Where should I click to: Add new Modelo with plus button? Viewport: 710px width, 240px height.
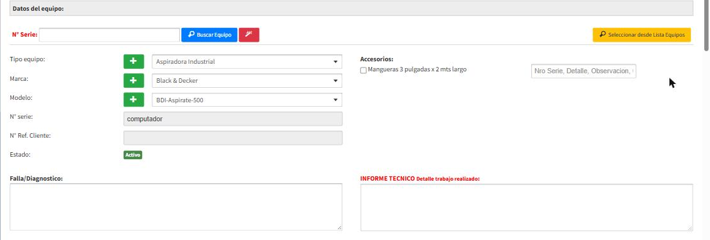[134, 99]
